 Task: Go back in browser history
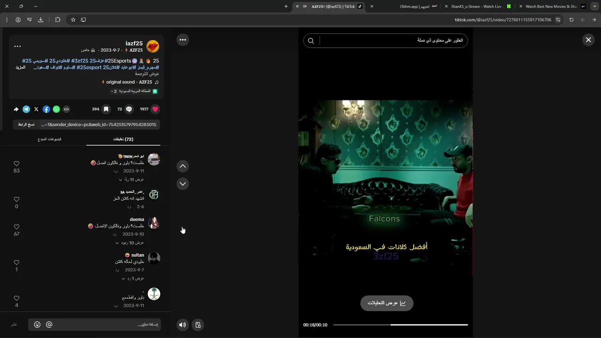pos(594,20)
